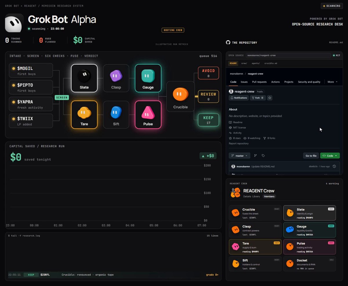Click the pink Tare crew member avatar
Viewport: 348px width, 286px height.
click(x=235, y=247)
